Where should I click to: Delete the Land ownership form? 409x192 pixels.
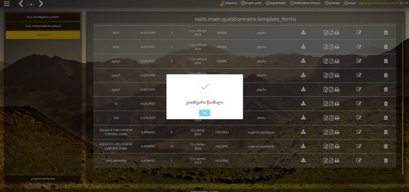click(x=386, y=160)
